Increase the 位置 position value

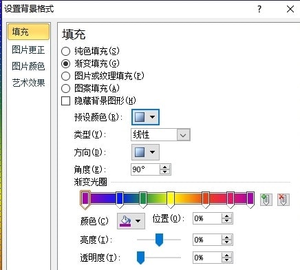point(226,216)
